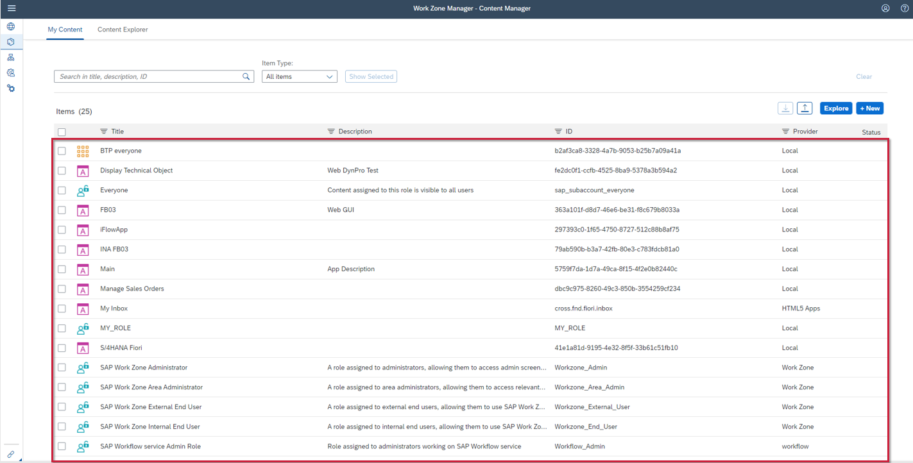Check the FB03 row checkbox
913x463 pixels.
pos(62,210)
